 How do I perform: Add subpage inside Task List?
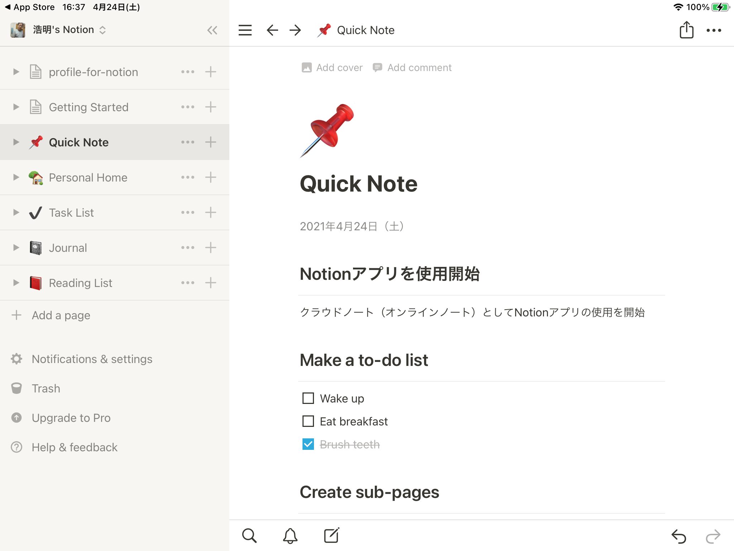tap(211, 212)
